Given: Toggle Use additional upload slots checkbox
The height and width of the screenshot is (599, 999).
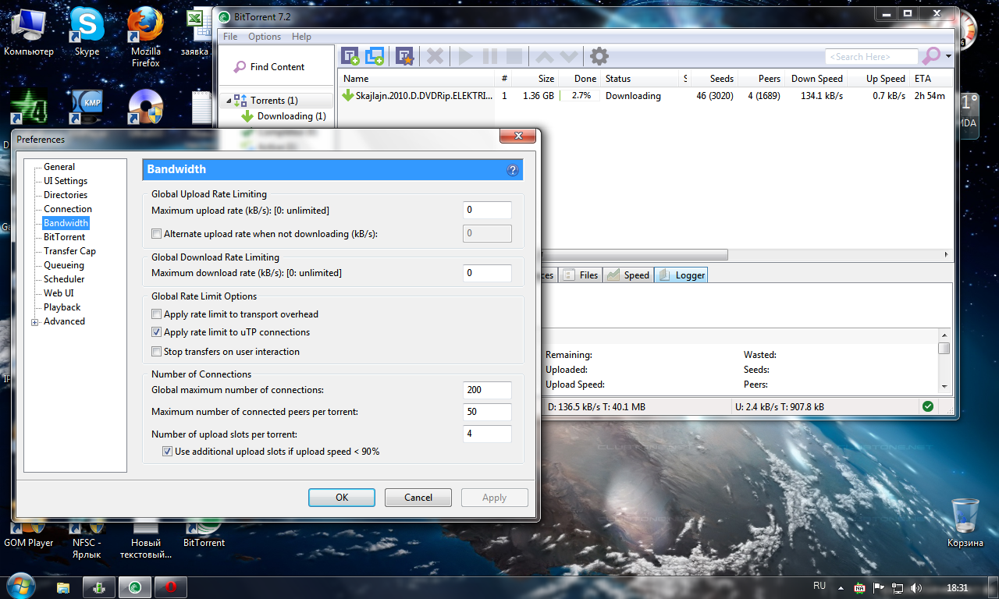Looking at the screenshot, I should pyautogui.click(x=167, y=452).
